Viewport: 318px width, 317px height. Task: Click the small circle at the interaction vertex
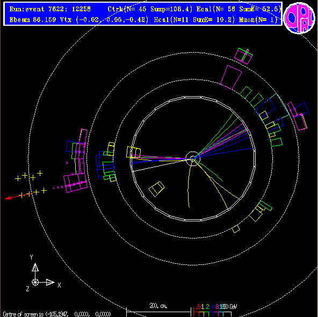[x=193, y=158]
